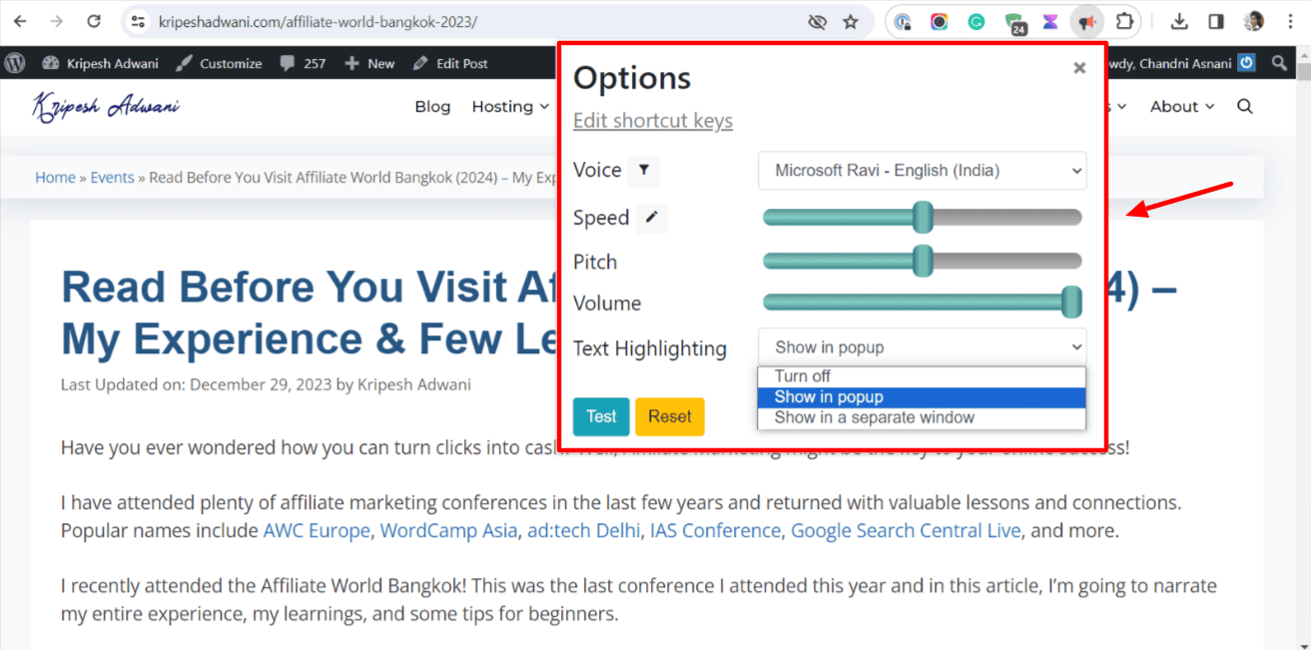1311x650 pixels.
Task: Click the crossed-eye icon in address bar
Action: point(817,21)
